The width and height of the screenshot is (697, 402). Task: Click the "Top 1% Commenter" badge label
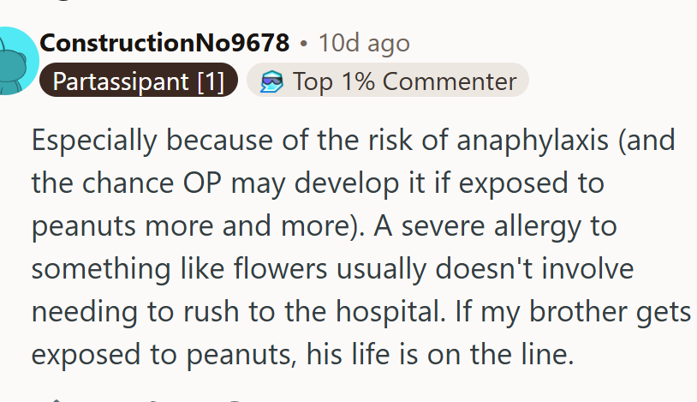(x=404, y=81)
